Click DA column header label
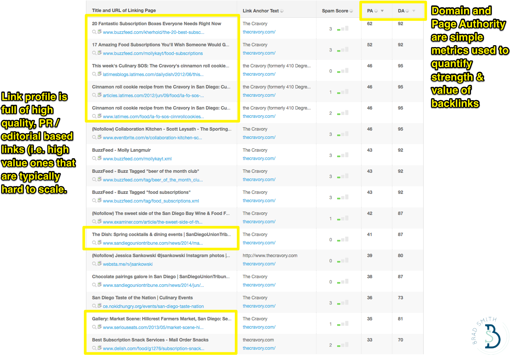This screenshot has width=510, height=355. (x=401, y=11)
